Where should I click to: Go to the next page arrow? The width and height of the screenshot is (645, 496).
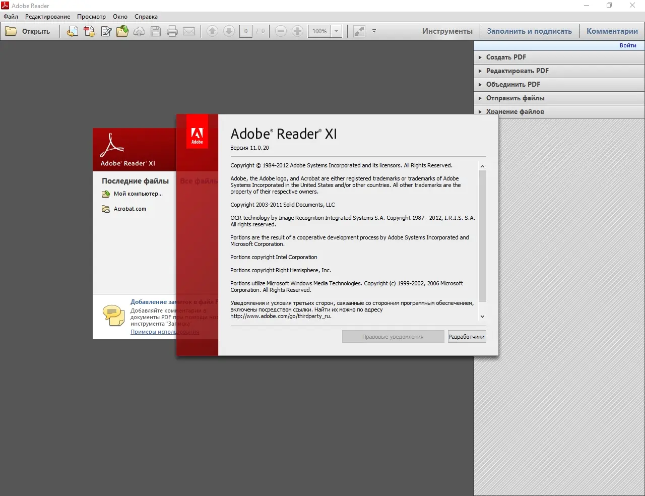229,31
